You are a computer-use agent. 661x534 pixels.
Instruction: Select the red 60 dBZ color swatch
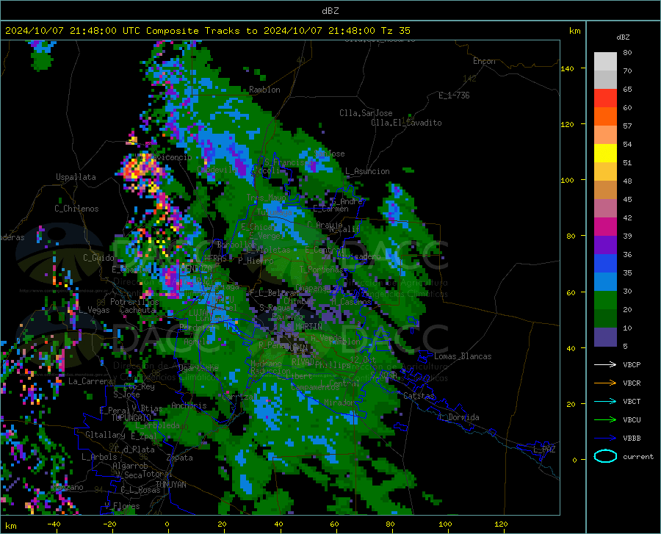pos(605,98)
